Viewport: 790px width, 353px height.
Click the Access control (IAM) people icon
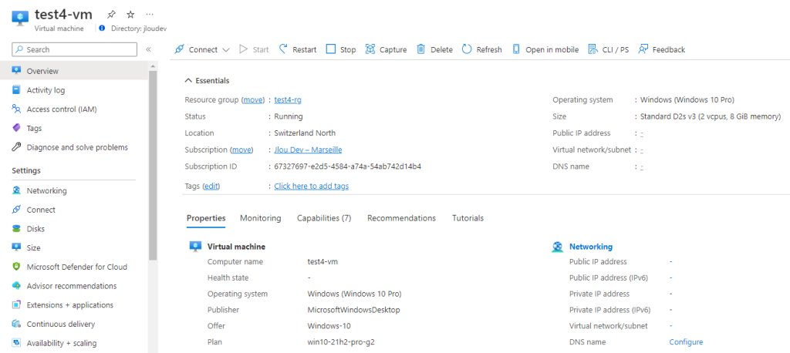[x=17, y=109]
